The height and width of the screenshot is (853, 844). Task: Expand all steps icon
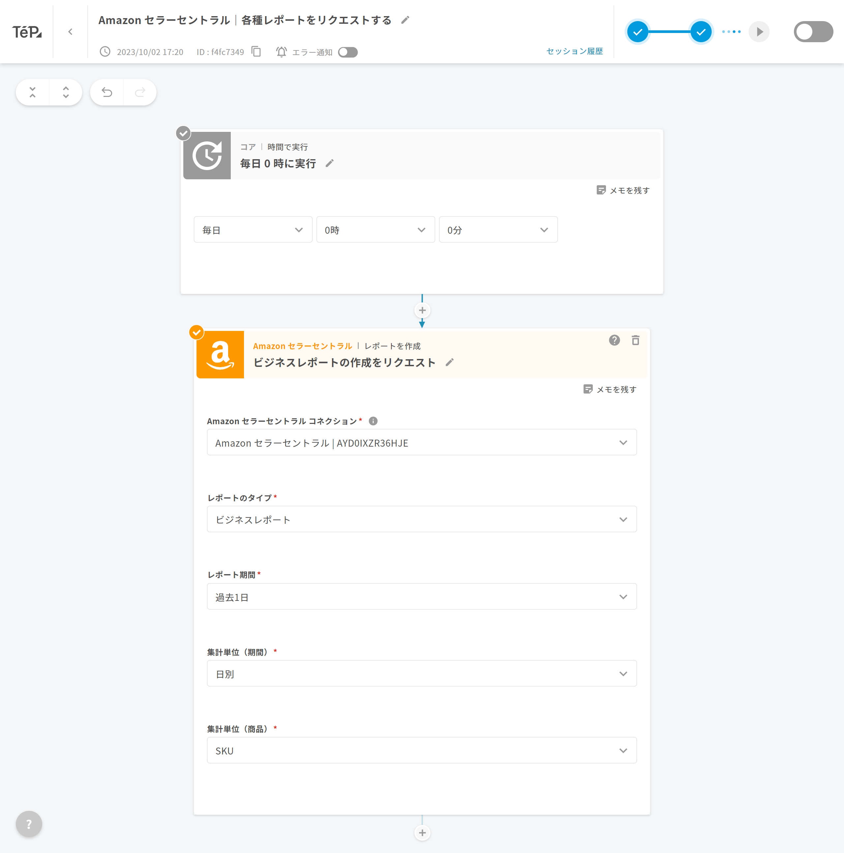point(66,92)
